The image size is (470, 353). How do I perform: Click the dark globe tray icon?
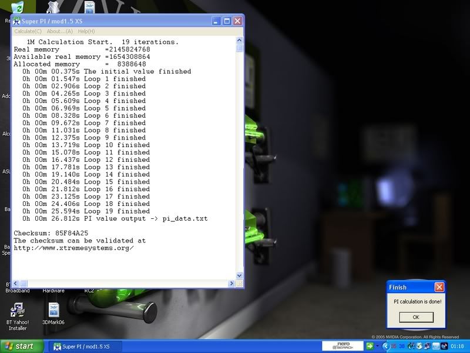444,347
